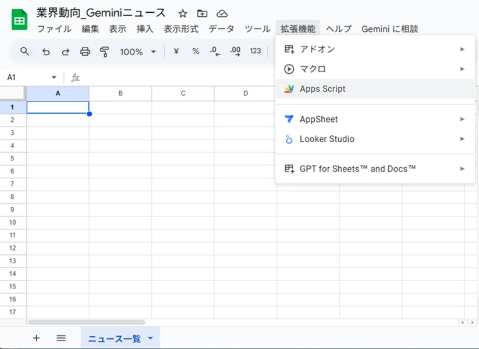Redo the last action
This screenshot has height=349, width=479.
point(65,52)
